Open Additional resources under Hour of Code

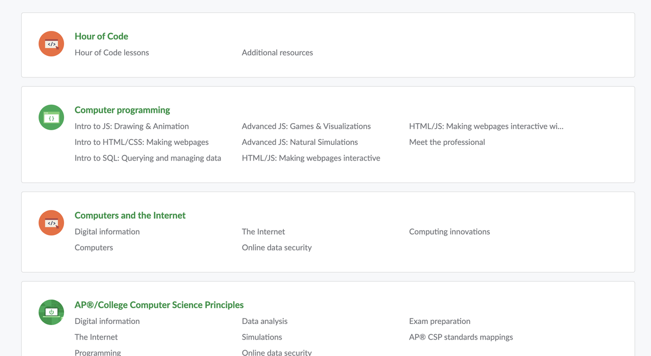click(277, 53)
